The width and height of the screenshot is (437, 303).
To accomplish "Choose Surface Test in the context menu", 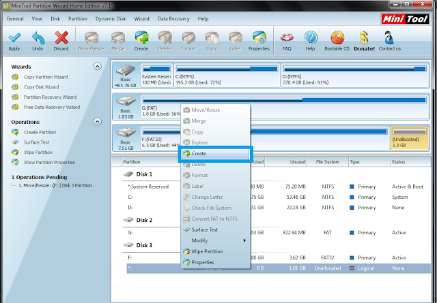I will (215, 229).
